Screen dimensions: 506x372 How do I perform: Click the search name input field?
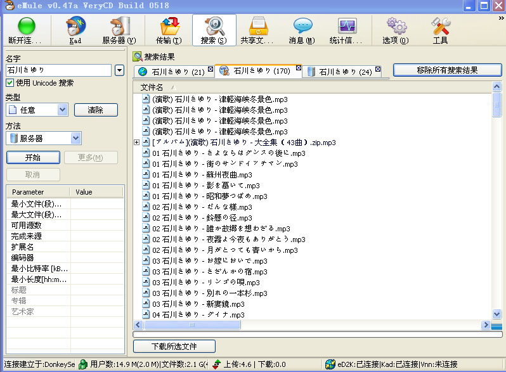[x=59, y=70]
